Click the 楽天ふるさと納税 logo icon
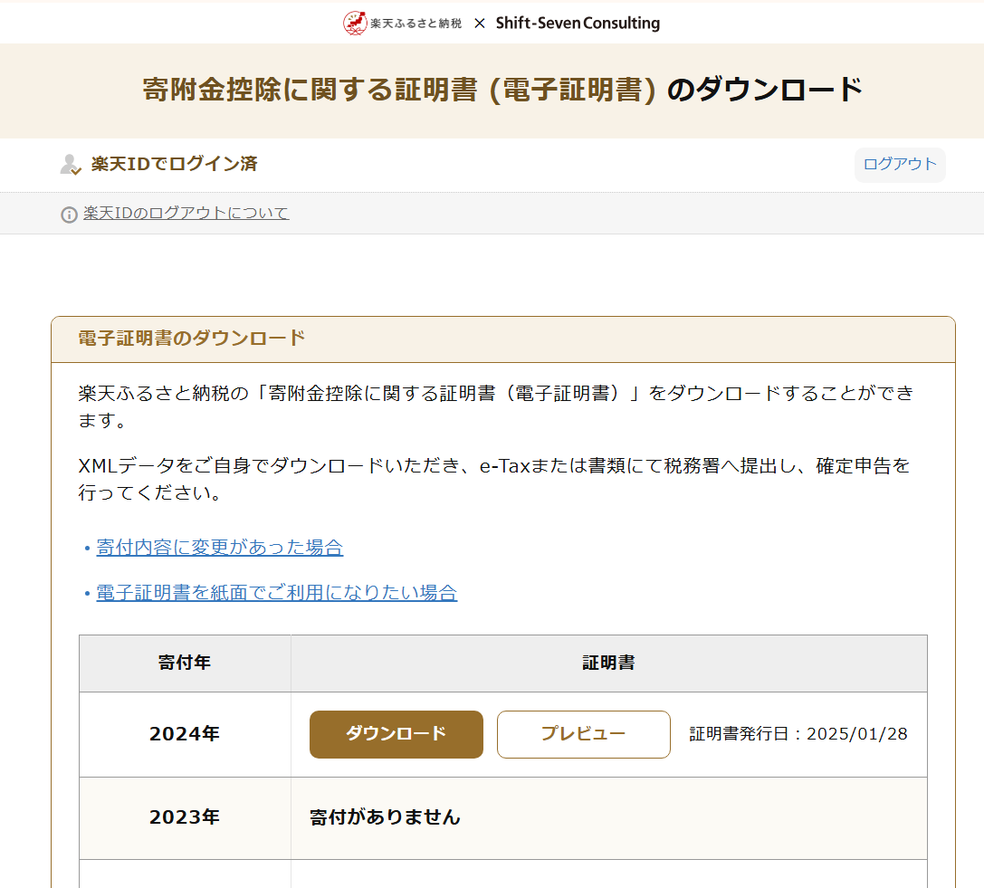 click(x=355, y=23)
